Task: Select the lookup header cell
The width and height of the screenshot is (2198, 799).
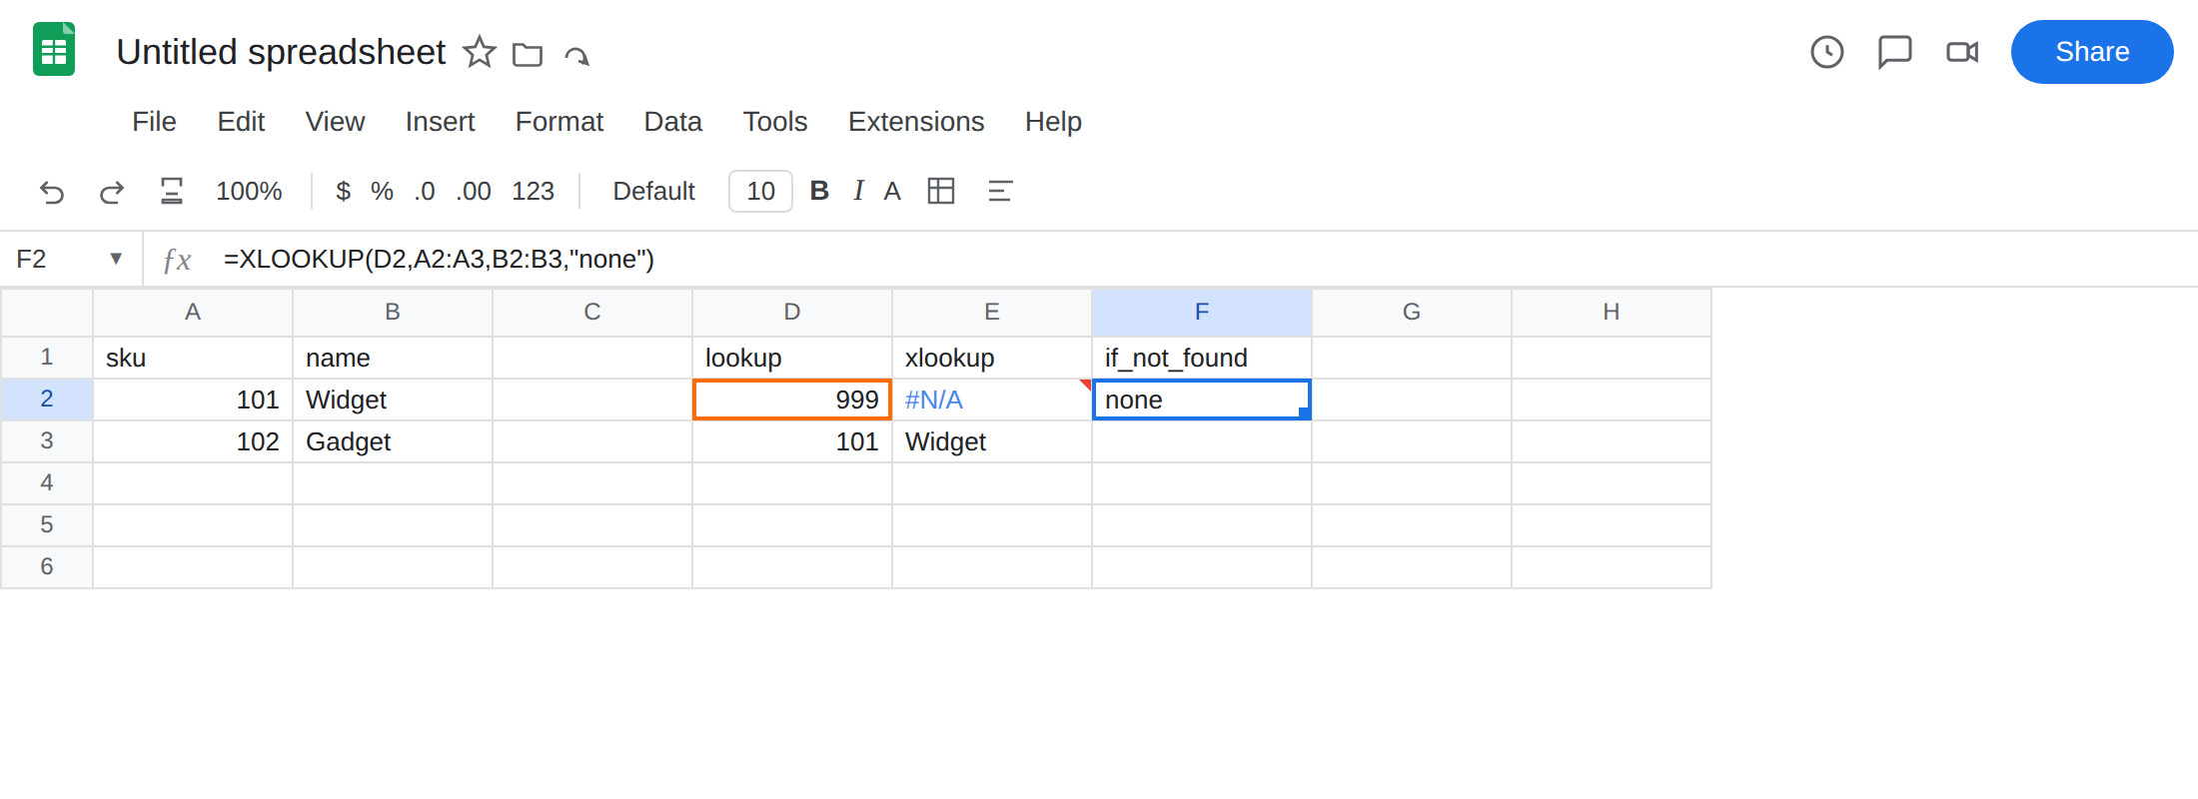Action: pos(792,358)
